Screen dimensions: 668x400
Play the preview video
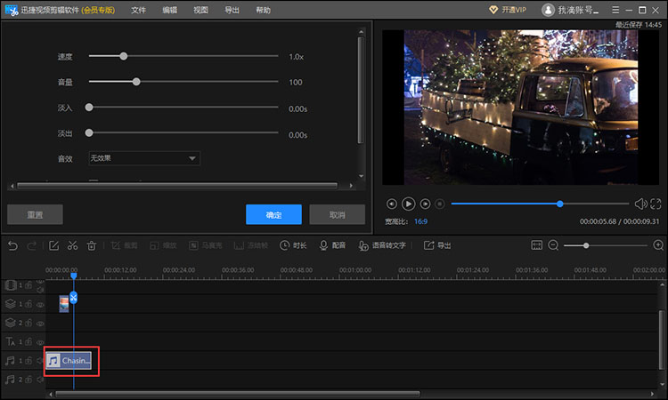coord(408,204)
